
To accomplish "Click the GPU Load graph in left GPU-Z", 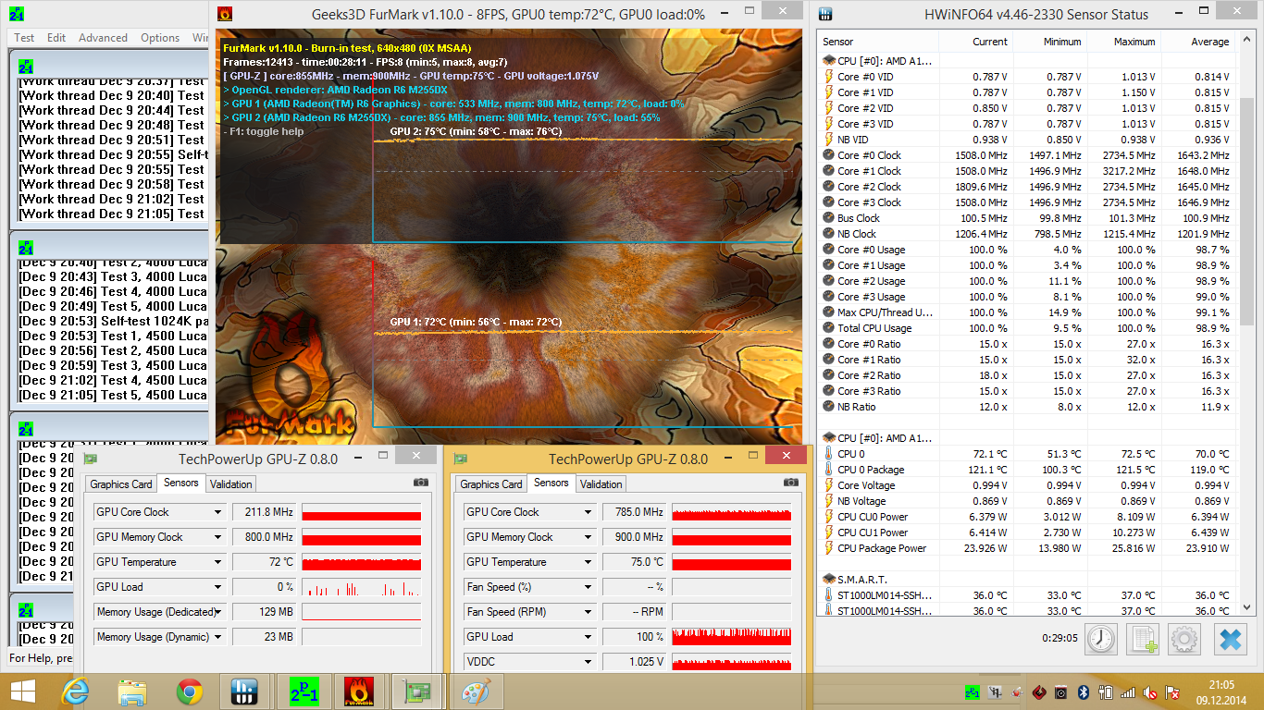I will click(362, 587).
